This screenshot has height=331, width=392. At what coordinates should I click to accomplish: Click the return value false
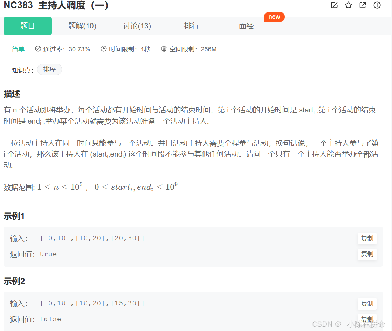[50, 319]
